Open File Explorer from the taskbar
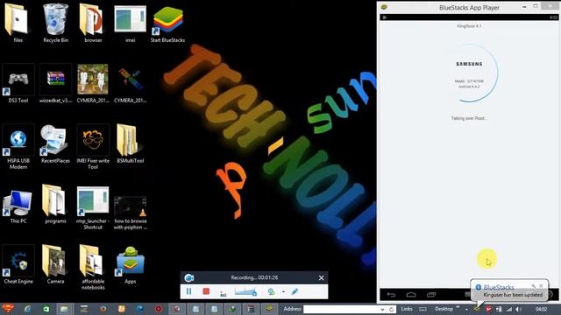 (x=64, y=309)
